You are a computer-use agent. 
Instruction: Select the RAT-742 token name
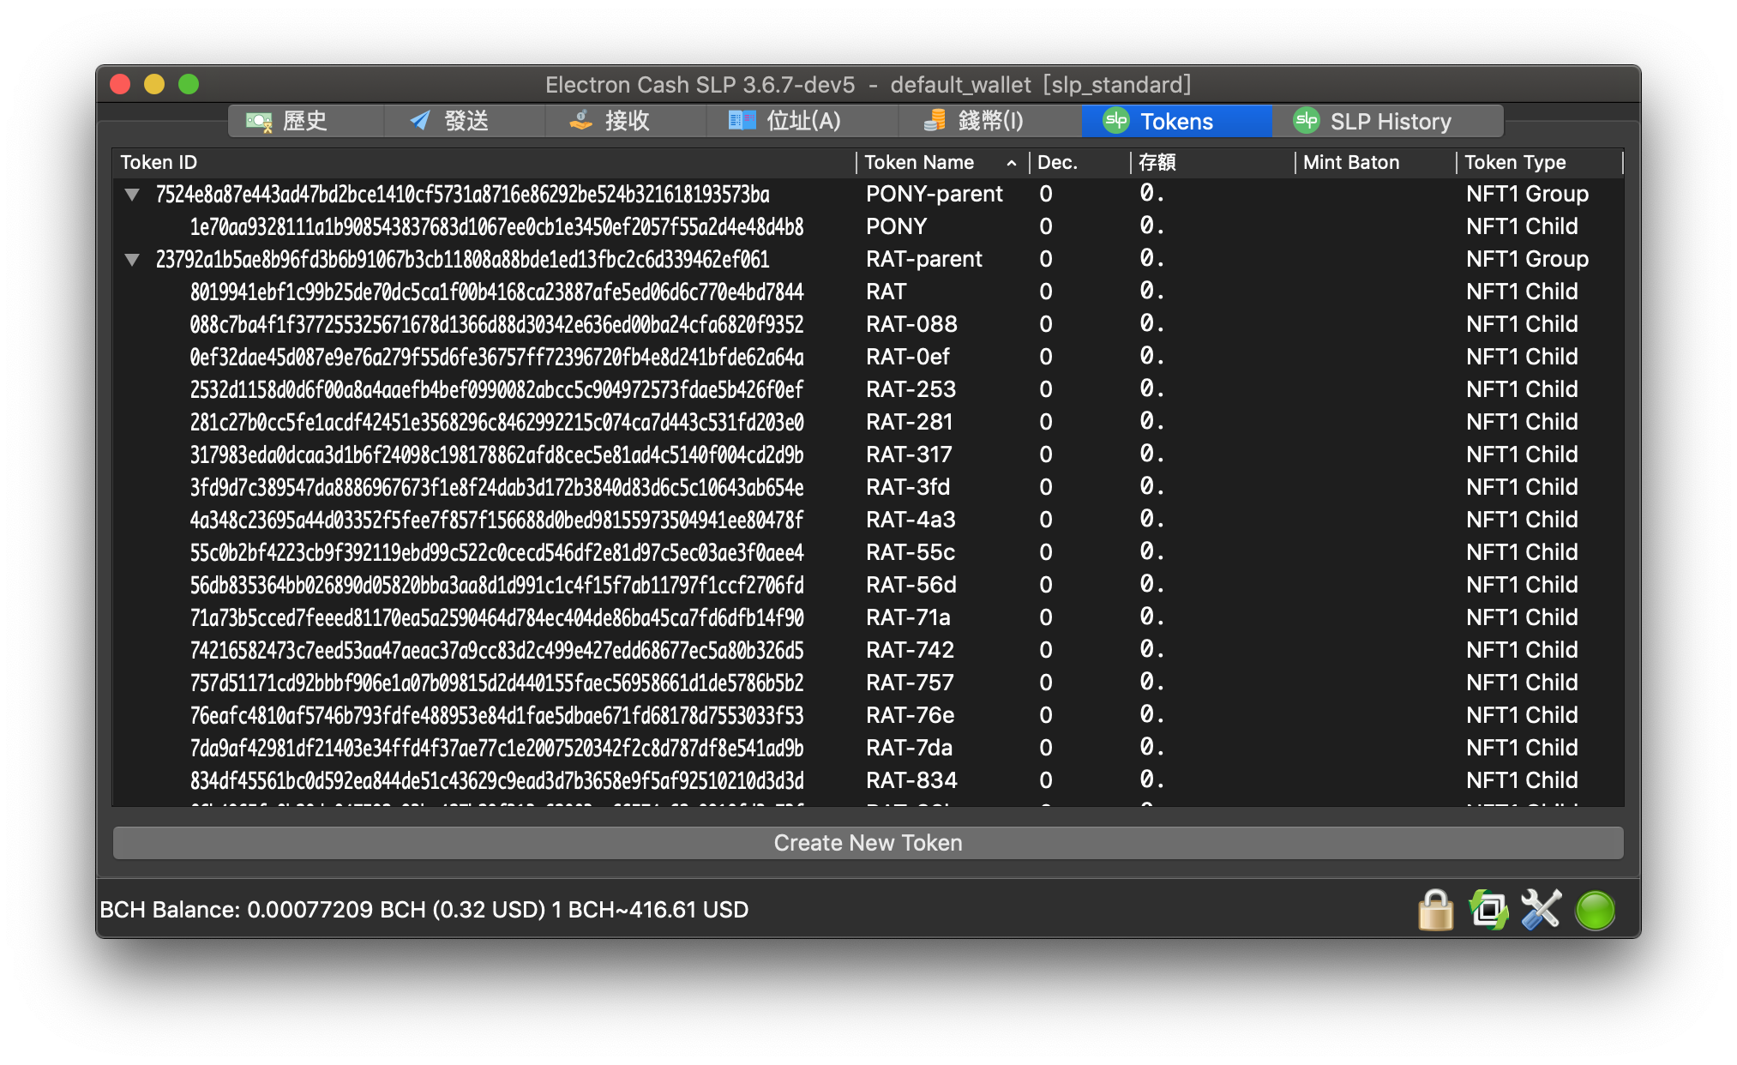coord(910,650)
